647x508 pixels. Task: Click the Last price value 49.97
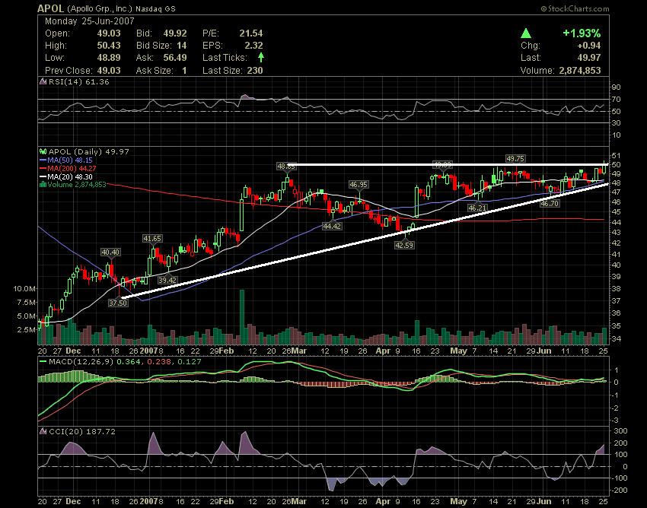pos(589,58)
